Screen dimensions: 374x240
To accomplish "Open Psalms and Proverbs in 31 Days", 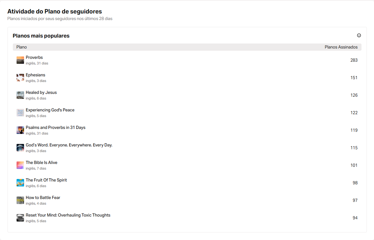I will (56, 128).
